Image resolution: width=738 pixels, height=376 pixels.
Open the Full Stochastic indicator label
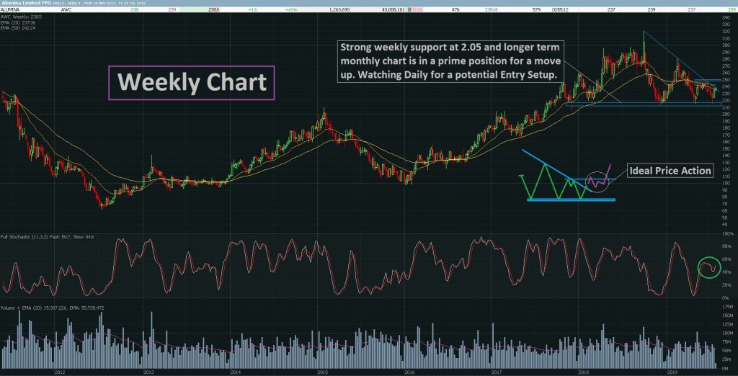pyautogui.click(x=48, y=237)
